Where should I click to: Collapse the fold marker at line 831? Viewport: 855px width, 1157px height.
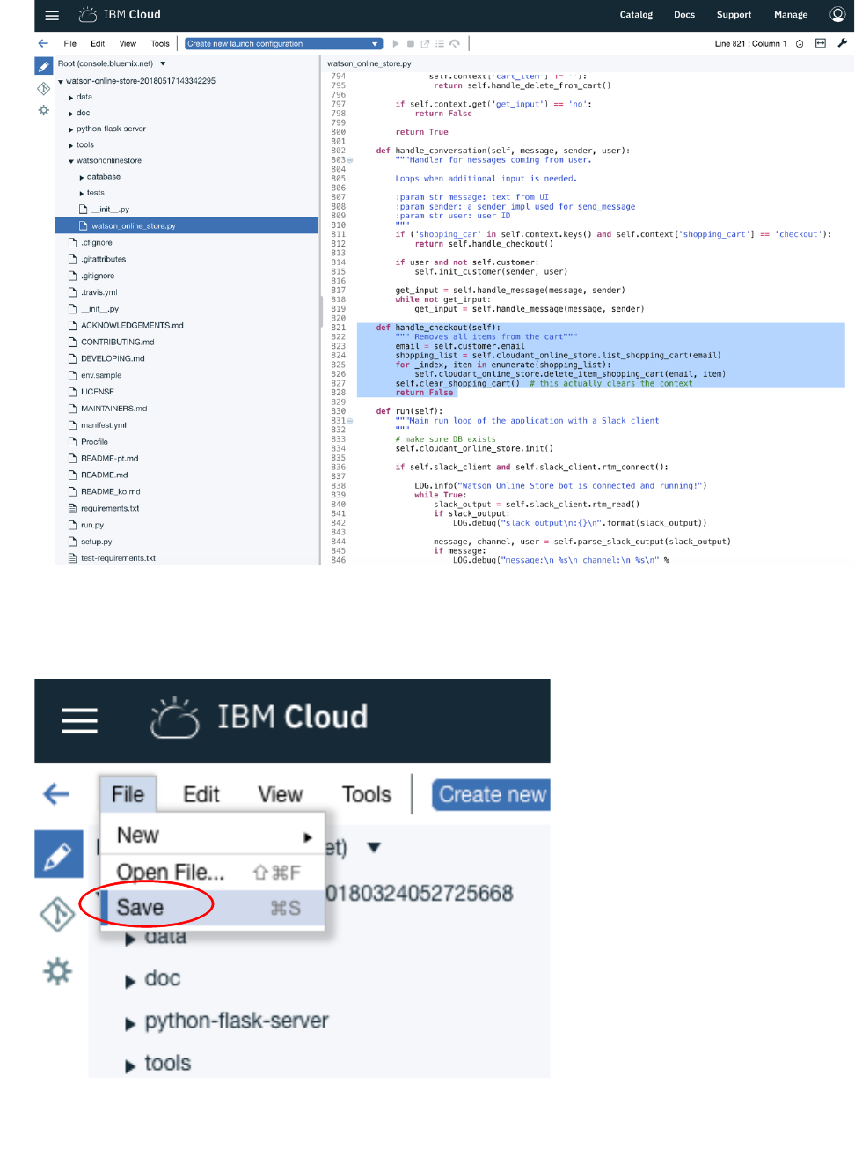350,421
